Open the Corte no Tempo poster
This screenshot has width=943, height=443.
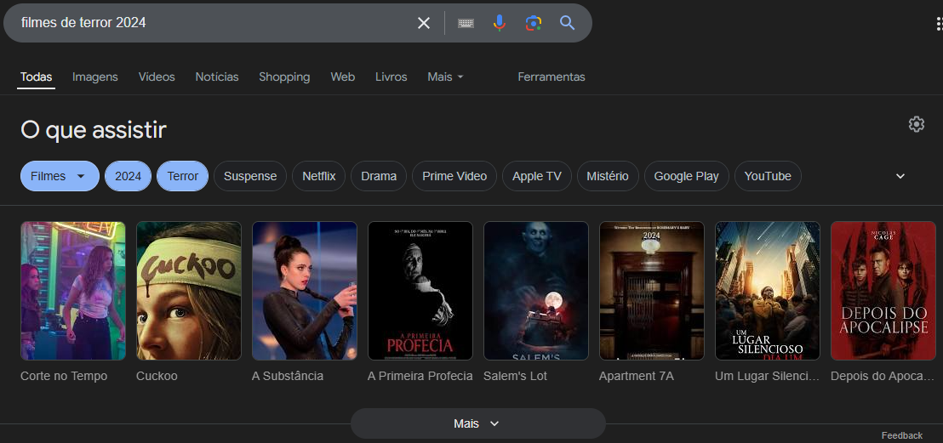pos(73,291)
